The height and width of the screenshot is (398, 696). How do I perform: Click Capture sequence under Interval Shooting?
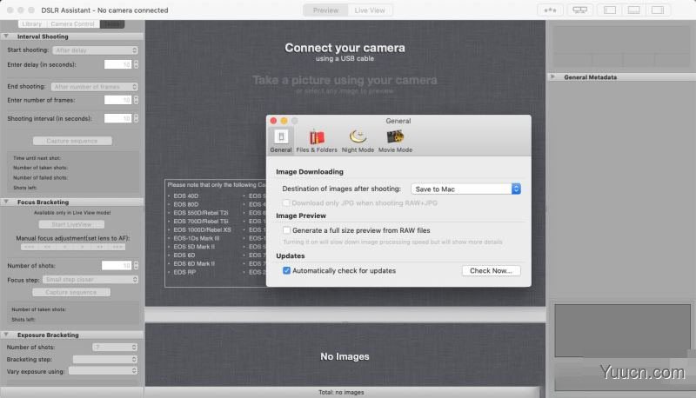pos(72,141)
